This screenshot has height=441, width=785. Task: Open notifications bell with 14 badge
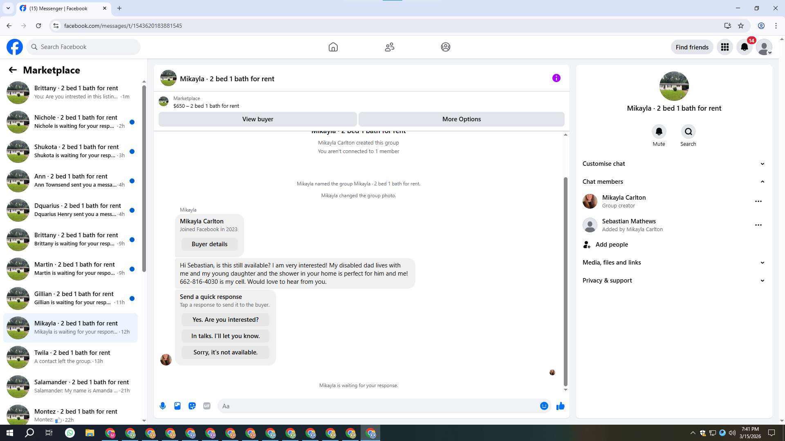pyautogui.click(x=745, y=47)
